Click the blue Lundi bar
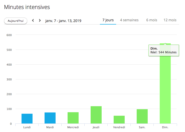This screenshot has height=132, width=185. click(x=27, y=119)
